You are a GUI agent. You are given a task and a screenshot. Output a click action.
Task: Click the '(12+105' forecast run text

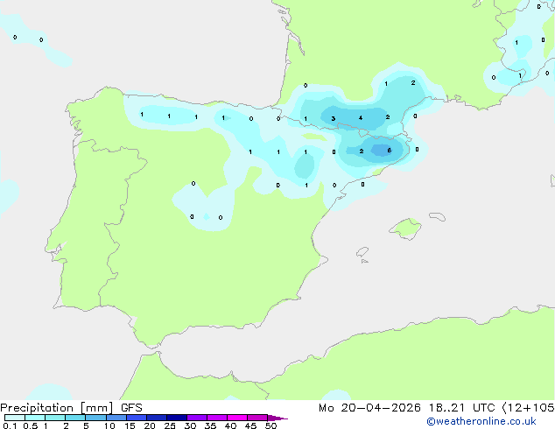click(529, 408)
